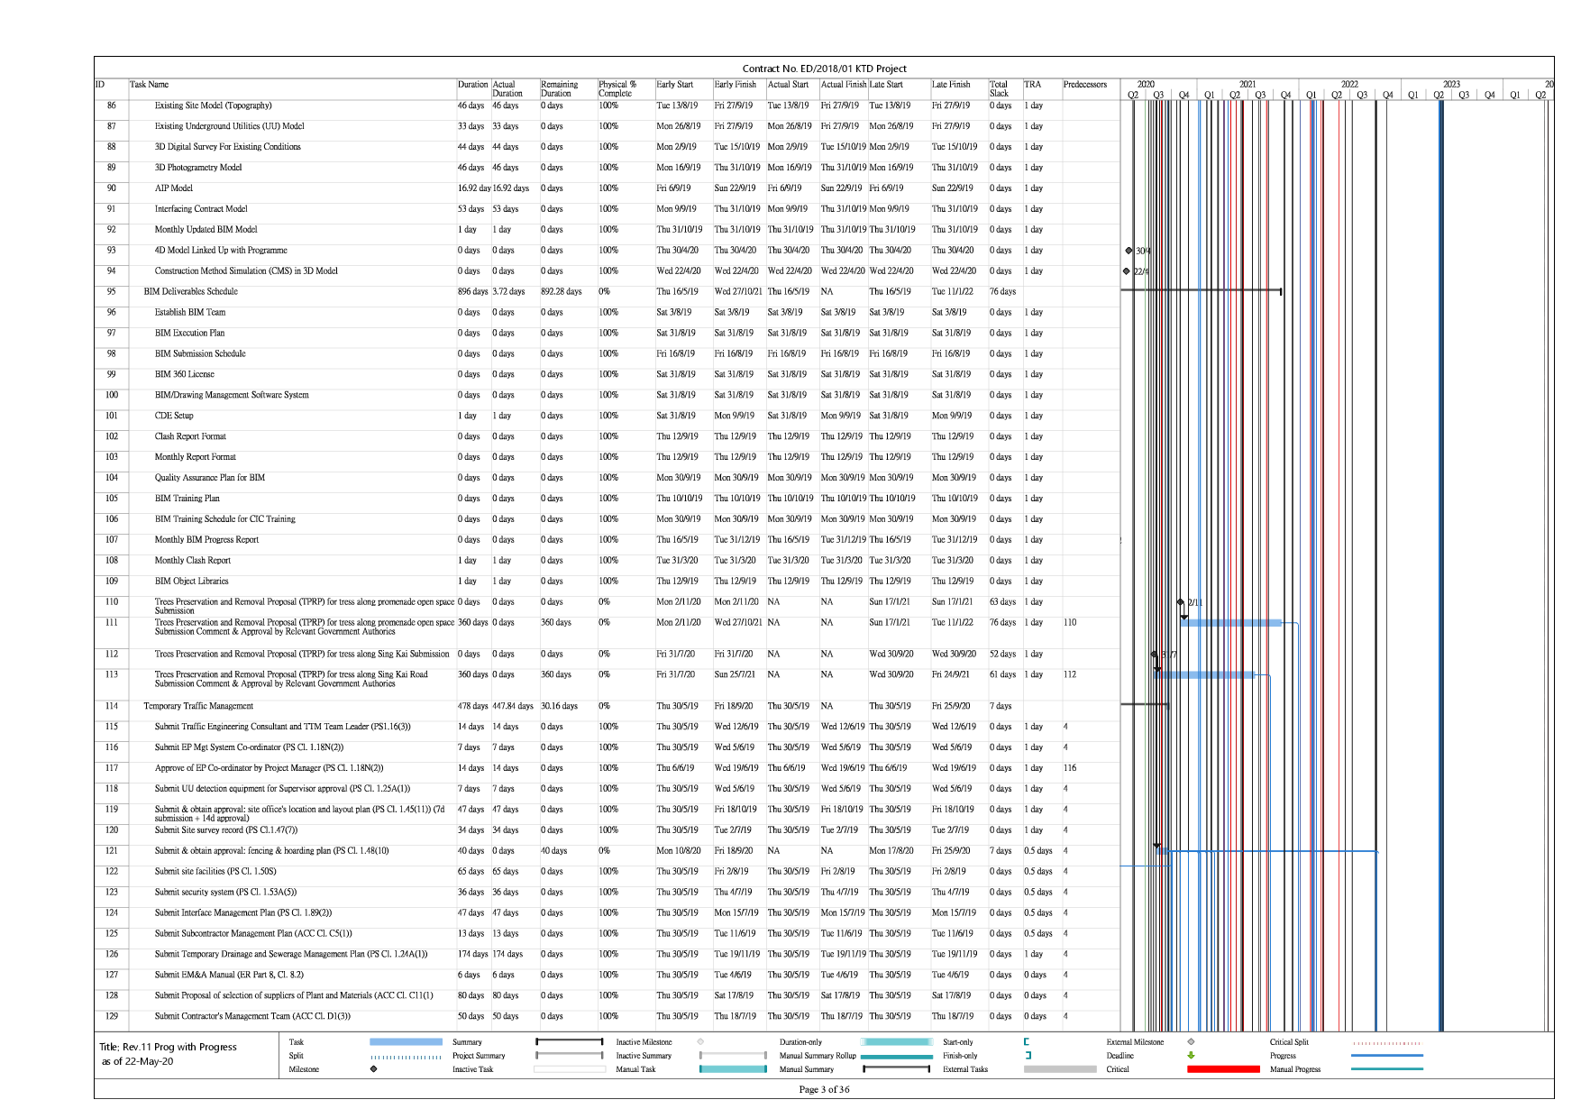The width and height of the screenshot is (1581, 1118).
Task: Click the Milestone diamond symbol in legend
Action: (373, 1069)
